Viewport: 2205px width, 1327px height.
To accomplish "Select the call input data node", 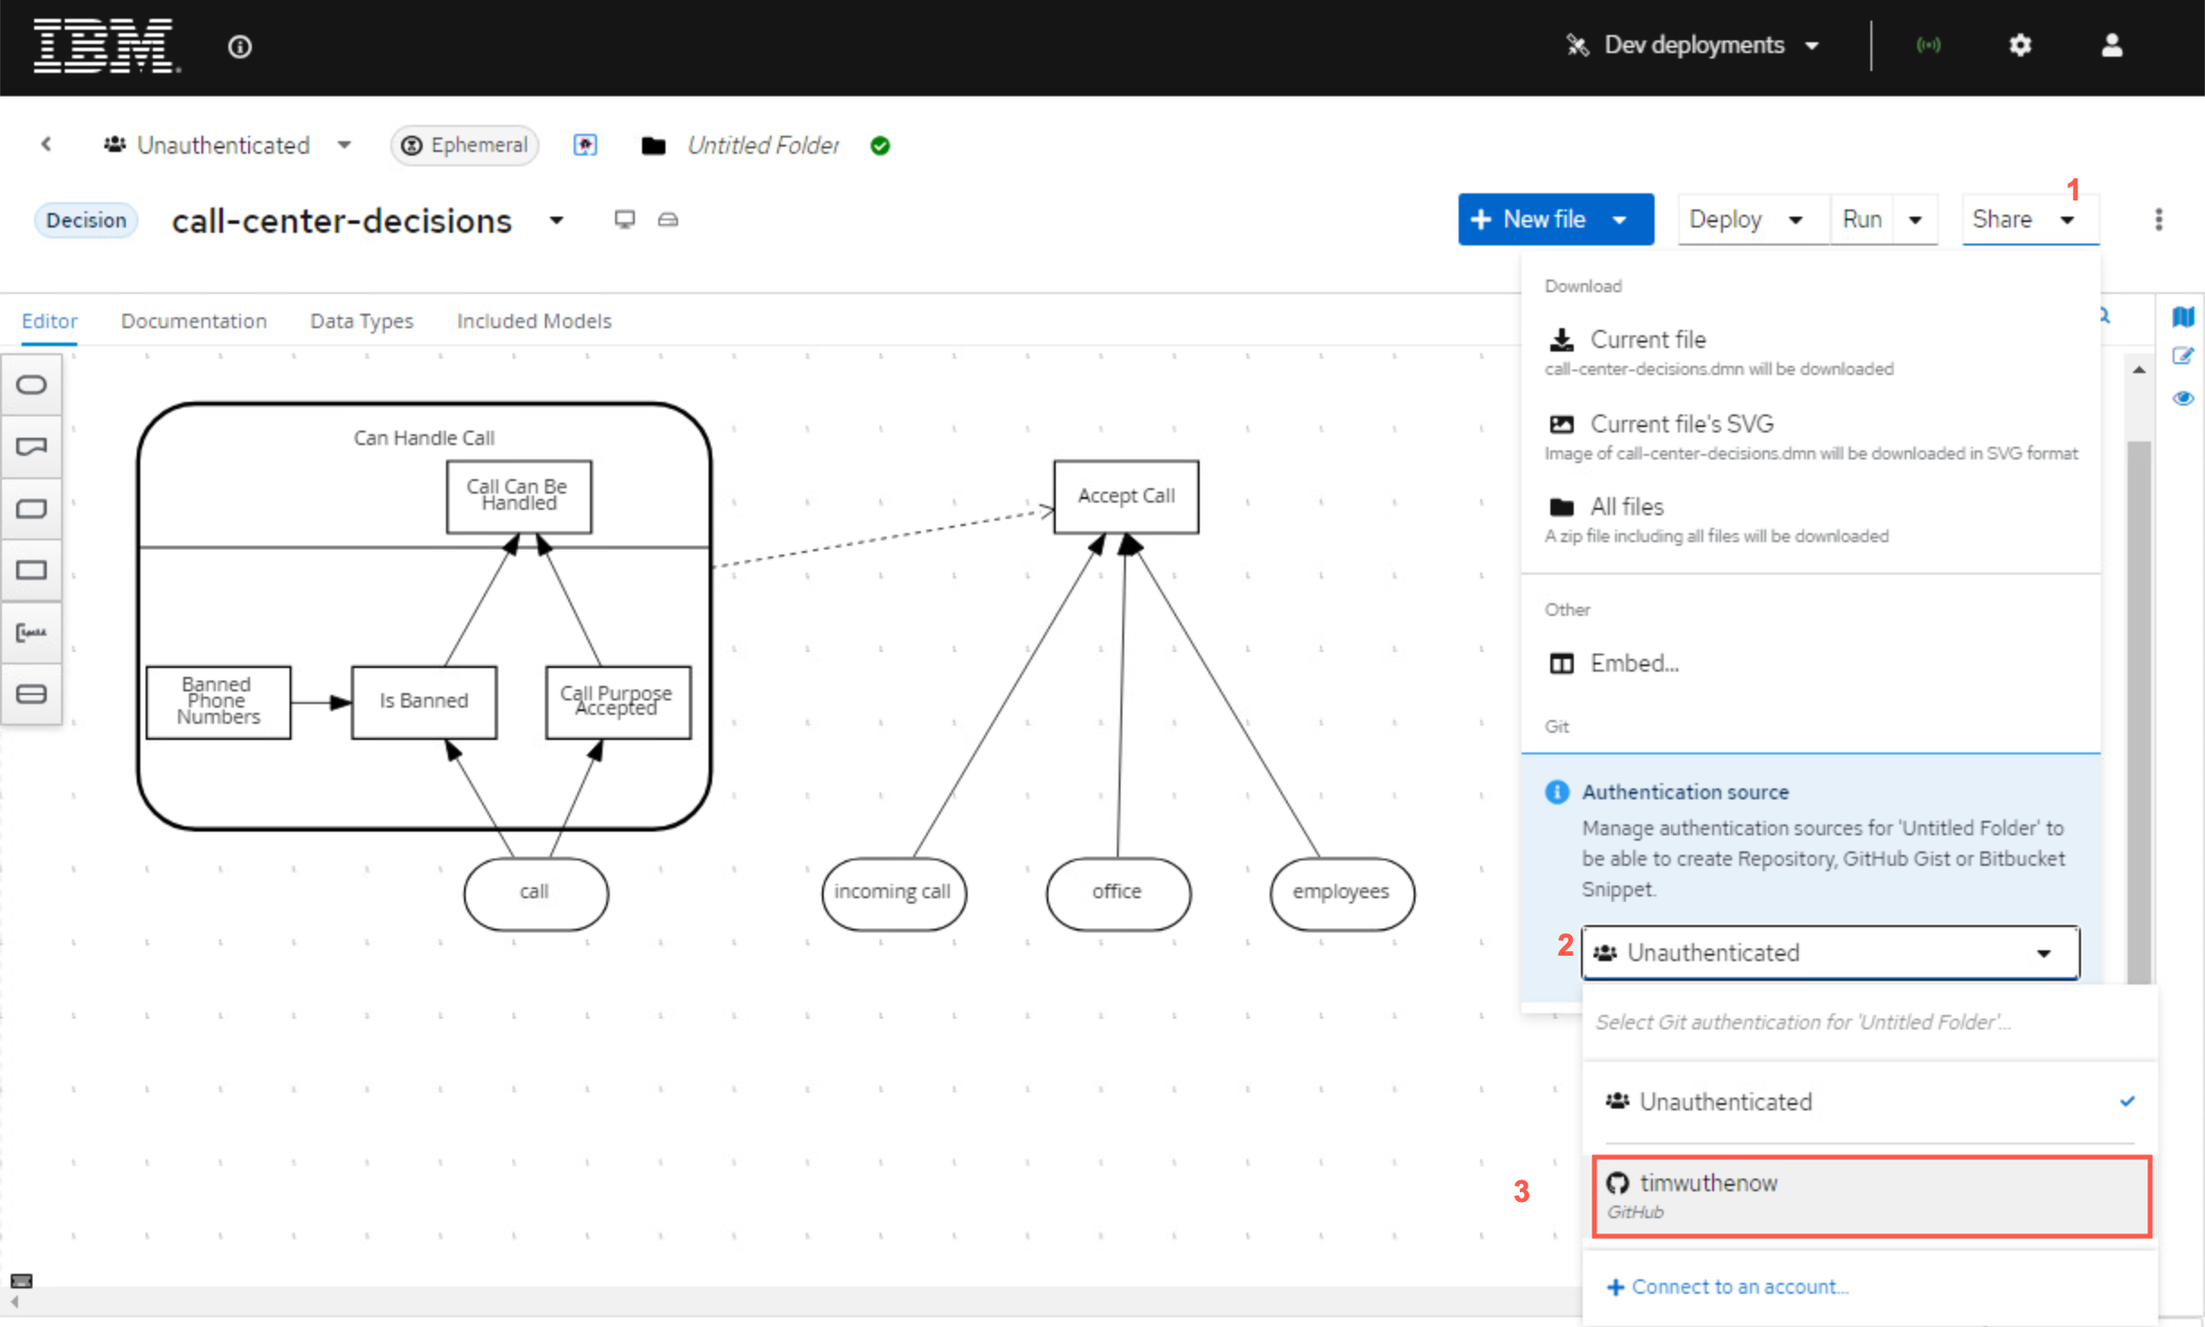I will 535,893.
